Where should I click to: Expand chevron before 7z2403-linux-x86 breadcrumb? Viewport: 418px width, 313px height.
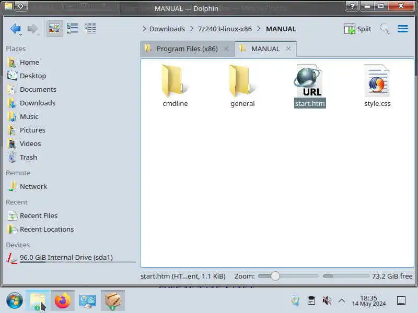pyautogui.click(x=192, y=29)
